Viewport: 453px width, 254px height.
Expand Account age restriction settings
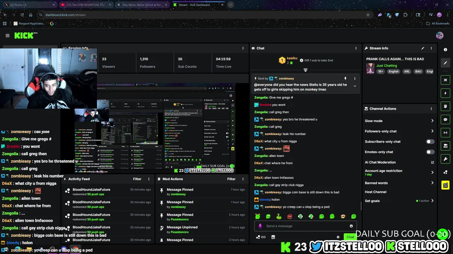tap(432, 173)
